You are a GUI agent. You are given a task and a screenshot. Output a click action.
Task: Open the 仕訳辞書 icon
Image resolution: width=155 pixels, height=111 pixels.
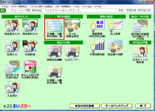pyautogui.click(x=30, y=48)
